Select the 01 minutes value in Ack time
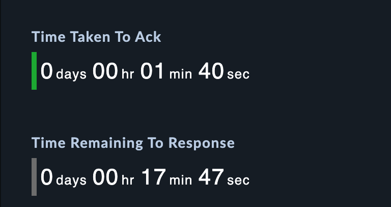This screenshot has width=391, height=207. click(x=152, y=71)
